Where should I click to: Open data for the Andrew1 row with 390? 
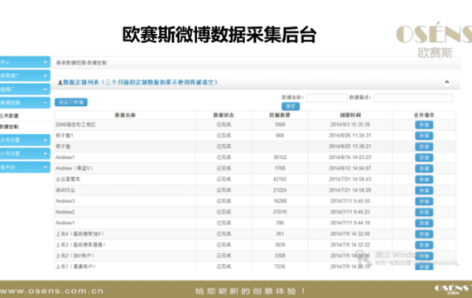(x=424, y=223)
